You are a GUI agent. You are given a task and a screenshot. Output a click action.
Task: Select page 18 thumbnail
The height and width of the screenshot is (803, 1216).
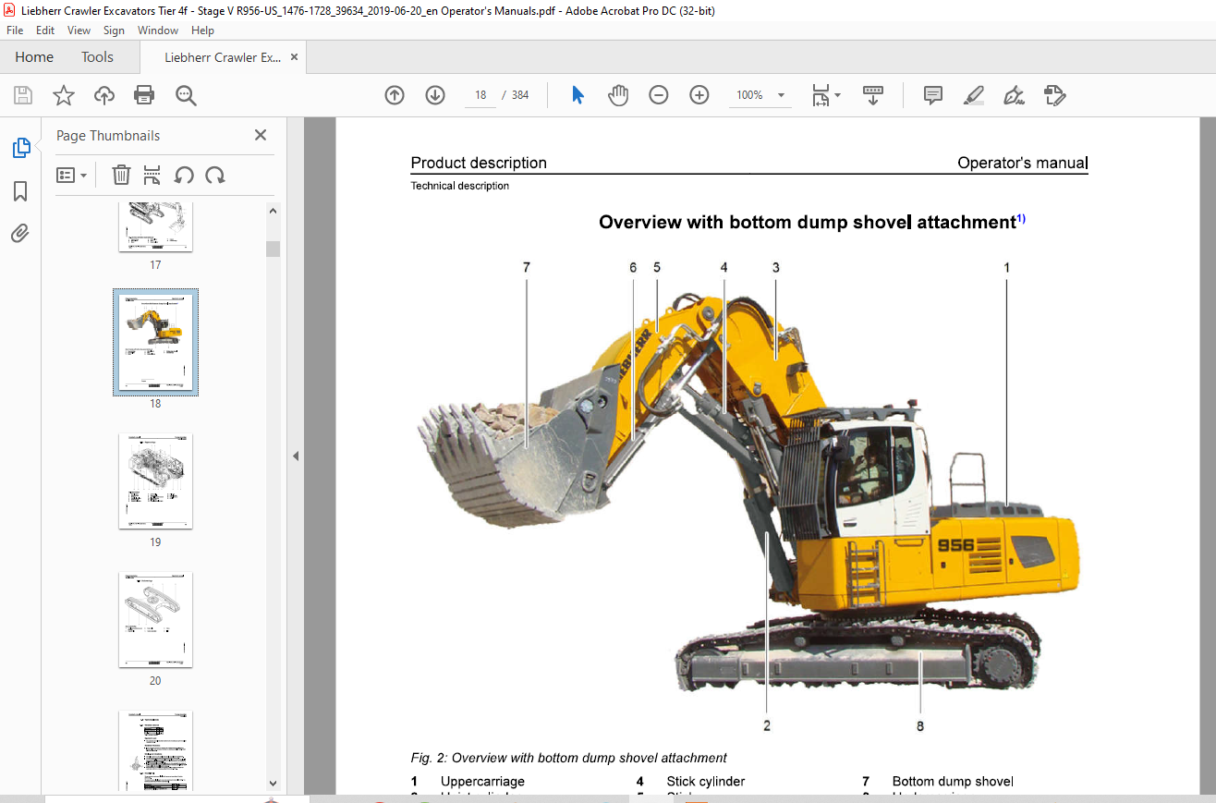point(155,341)
